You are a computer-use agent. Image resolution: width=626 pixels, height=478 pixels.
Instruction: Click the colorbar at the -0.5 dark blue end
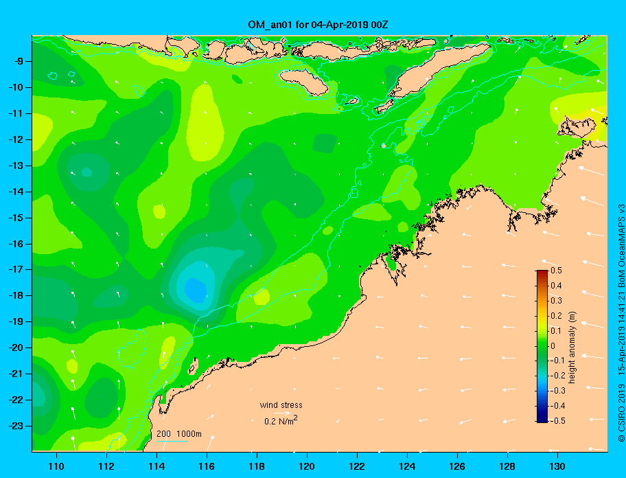coord(542,420)
